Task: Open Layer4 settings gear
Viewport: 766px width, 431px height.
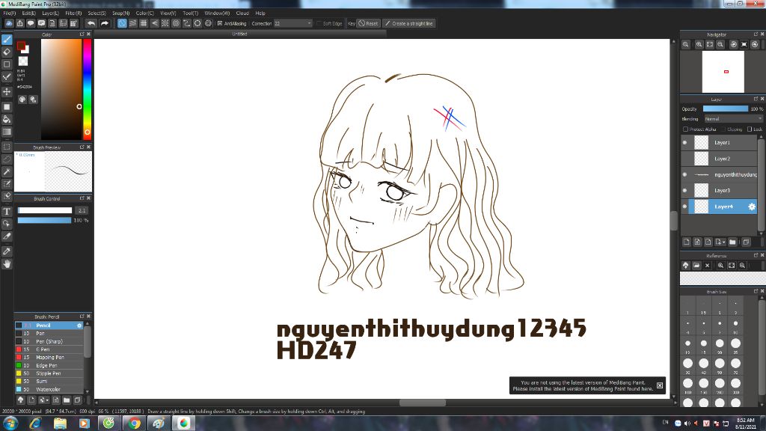Action: [751, 207]
